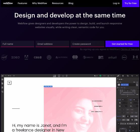Click the element type icon beside selector
This screenshot has width=140, height=132.
pyautogui.click(x=119, y=85)
